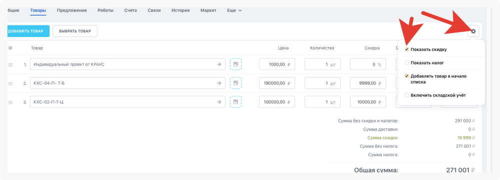This screenshot has height=180, width=500.
Task: Click the Скидка column header
Action: pos(372,48)
